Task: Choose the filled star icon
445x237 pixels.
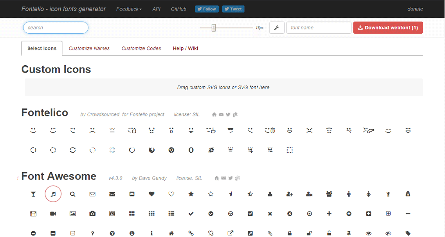Action: pos(191,194)
